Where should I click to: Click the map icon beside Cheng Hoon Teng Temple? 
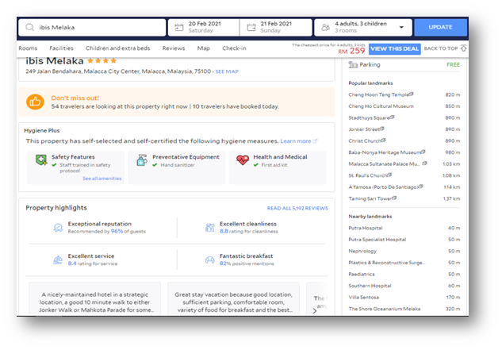412,94
